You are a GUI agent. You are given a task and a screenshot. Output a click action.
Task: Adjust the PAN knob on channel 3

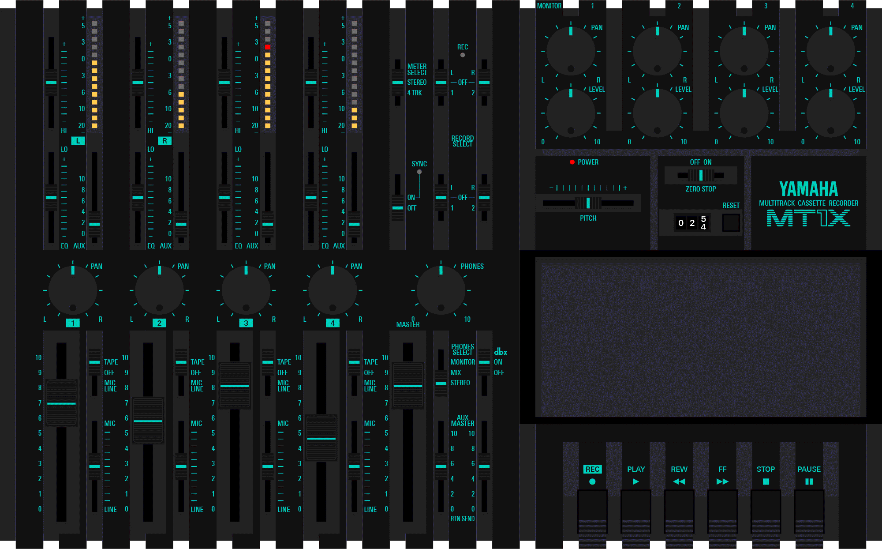pos(246,290)
